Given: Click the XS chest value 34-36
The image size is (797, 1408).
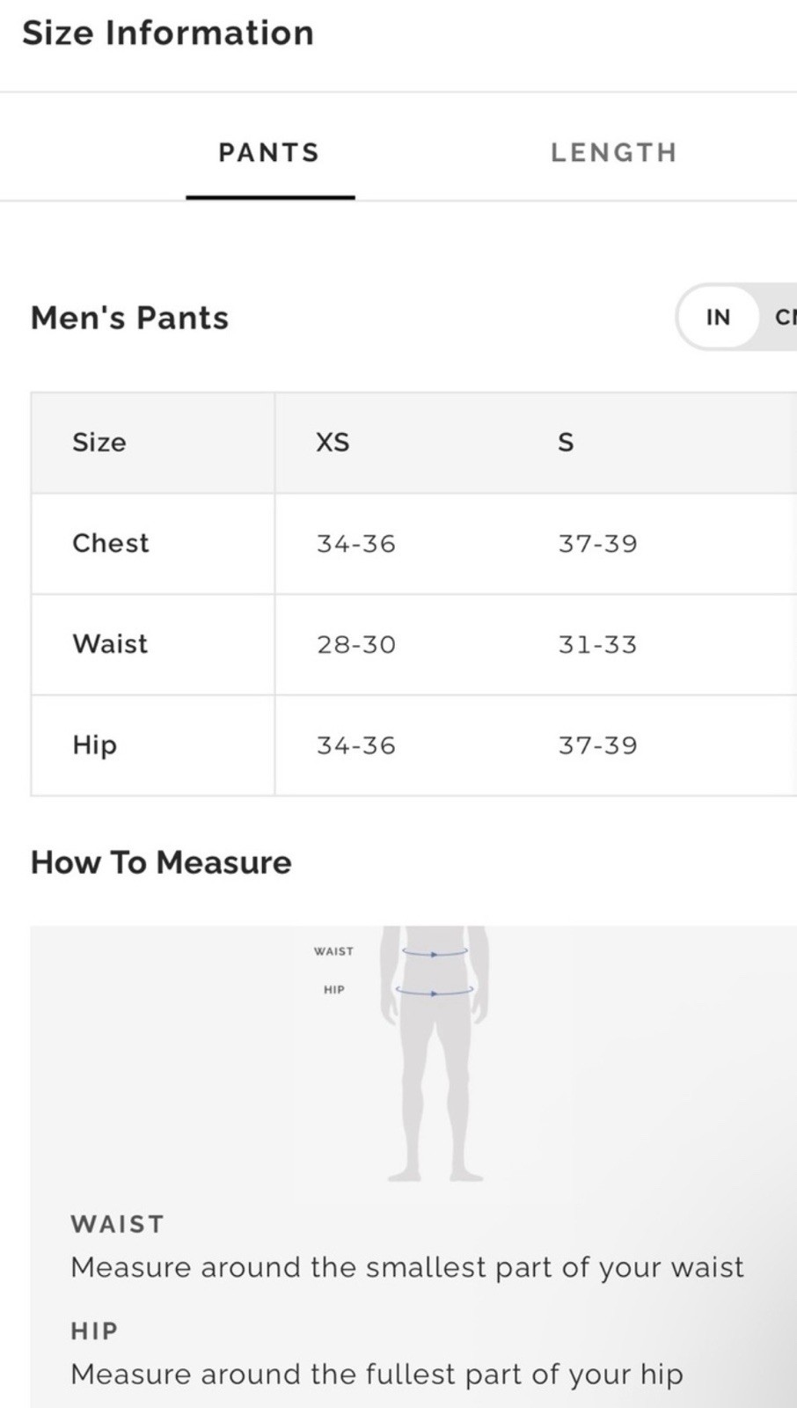Looking at the screenshot, I should click(356, 543).
